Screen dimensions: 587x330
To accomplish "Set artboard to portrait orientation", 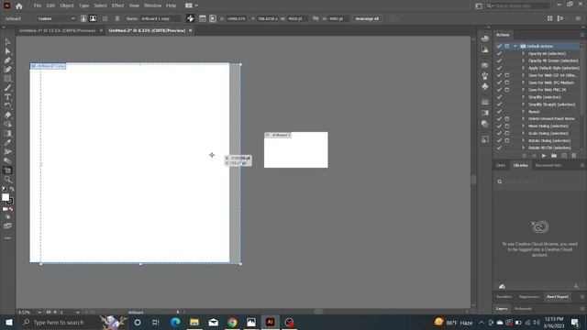I will [83, 18].
